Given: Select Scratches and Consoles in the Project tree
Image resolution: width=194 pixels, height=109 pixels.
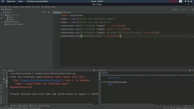Looking at the screenshot, I should (14, 24).
